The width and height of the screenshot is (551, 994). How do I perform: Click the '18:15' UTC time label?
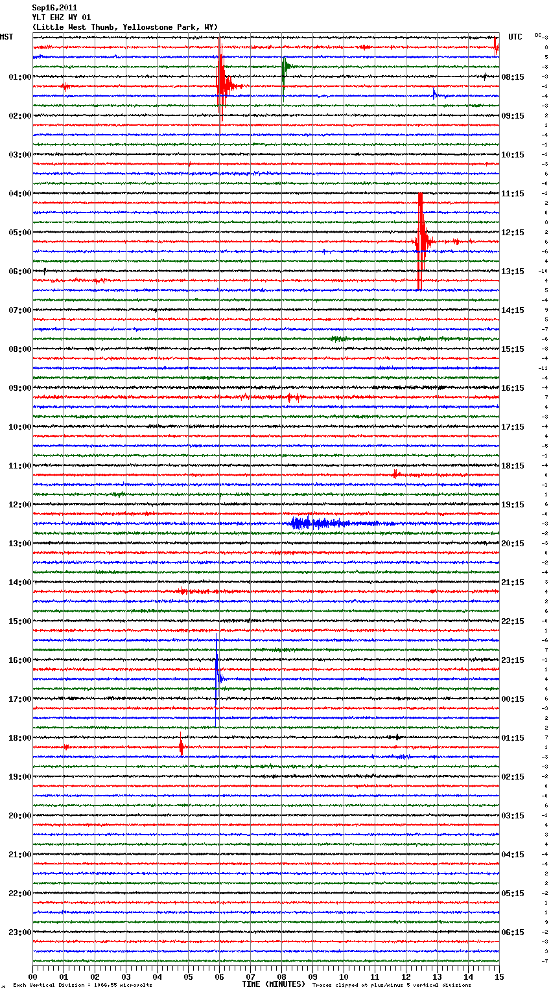click(x=513, y=466)
